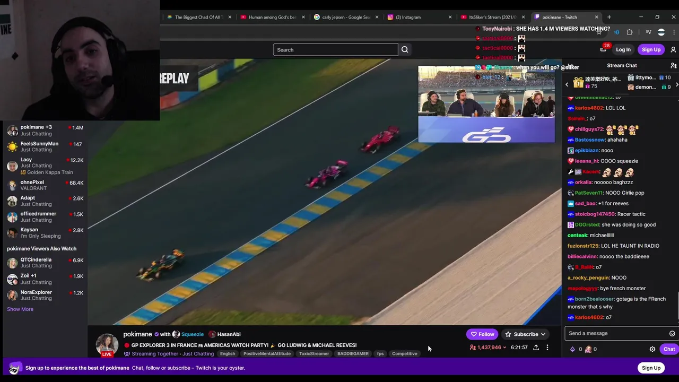Expand the 1,437,946 viewer count breakdown
Image resolution: width=679 pixels, height=382 pixels.
488,348
